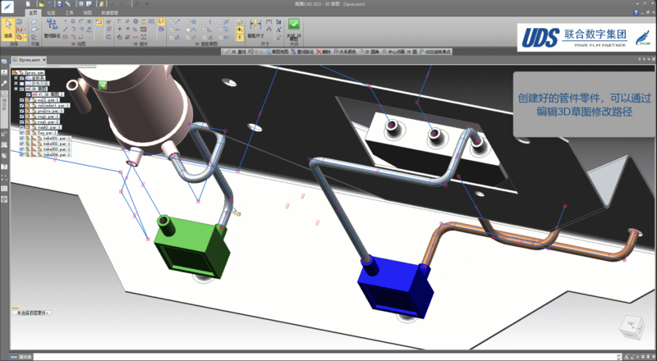Collapse the 3D sketch tree node
This screenshot has height=361, width=657.
click(x=17, y=89)
